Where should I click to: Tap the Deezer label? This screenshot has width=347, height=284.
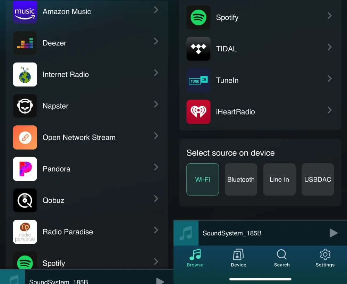point(54,43)
